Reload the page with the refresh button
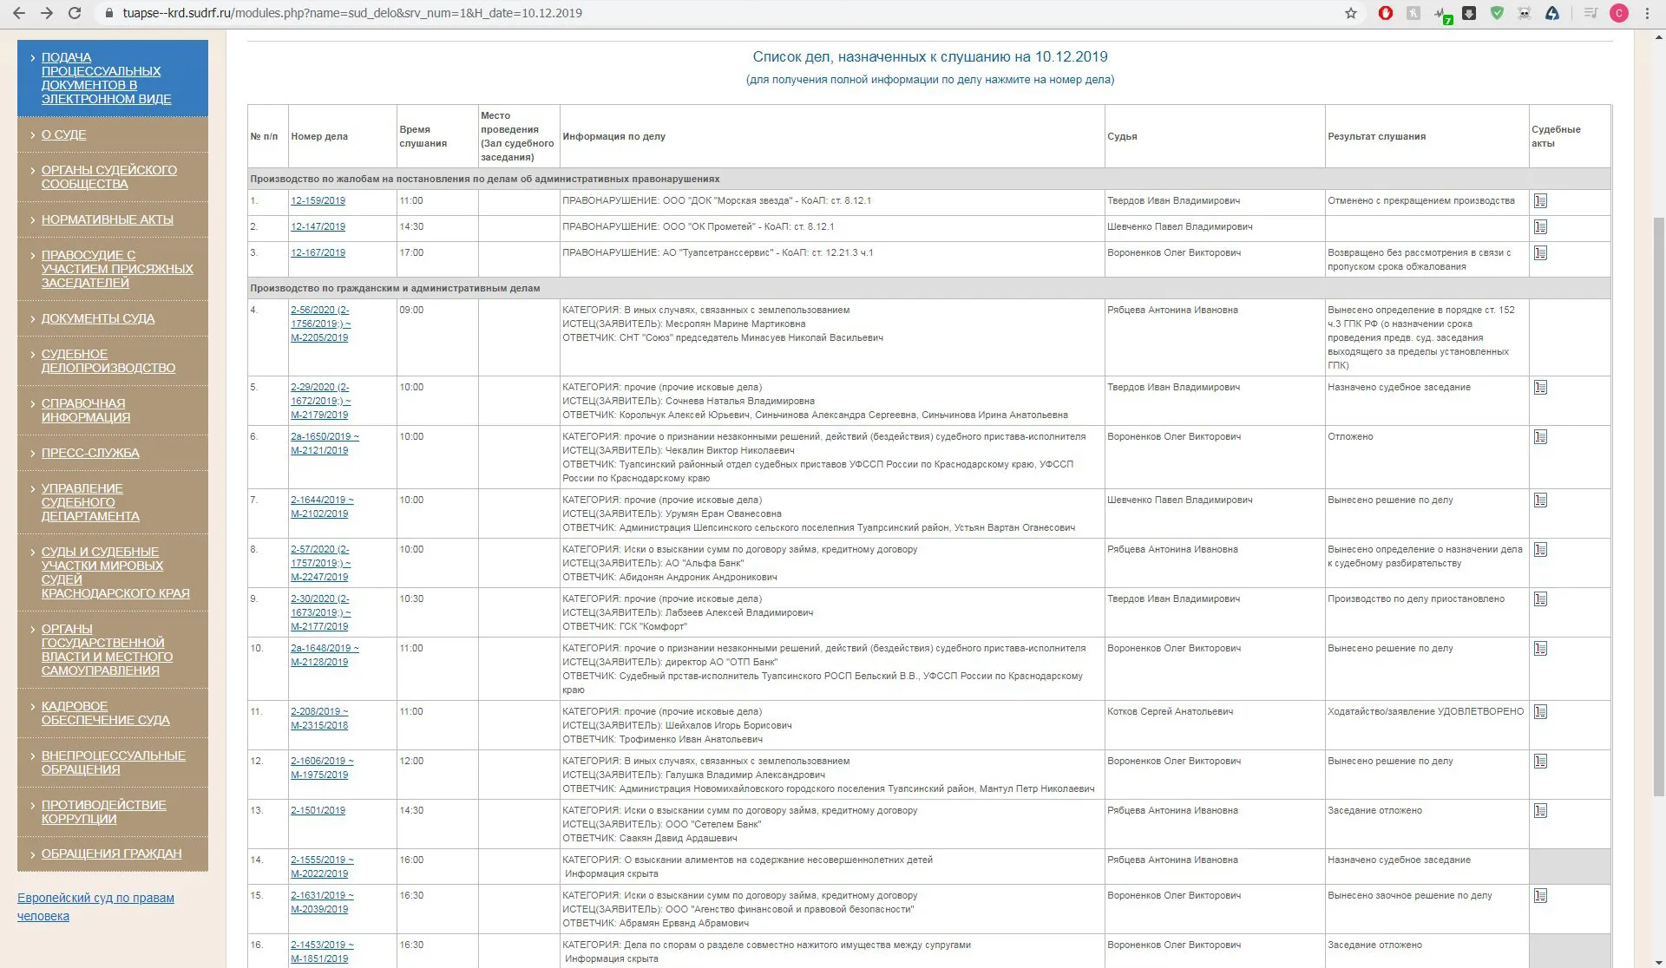 click(75, 13)
